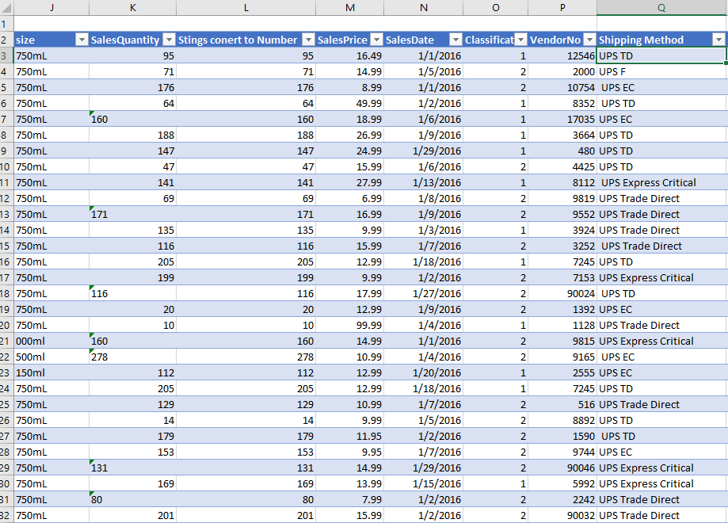Select row 20 header
Image resolution: width=728 pixels, height=523 pixels.
click(5, 325)
